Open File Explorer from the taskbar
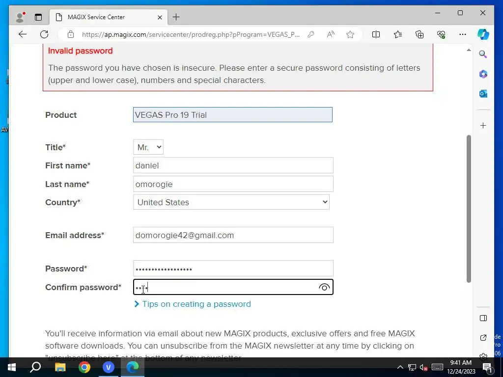This screenshot has height=377, width=503. pyautogui.click(x=60, y=367)
